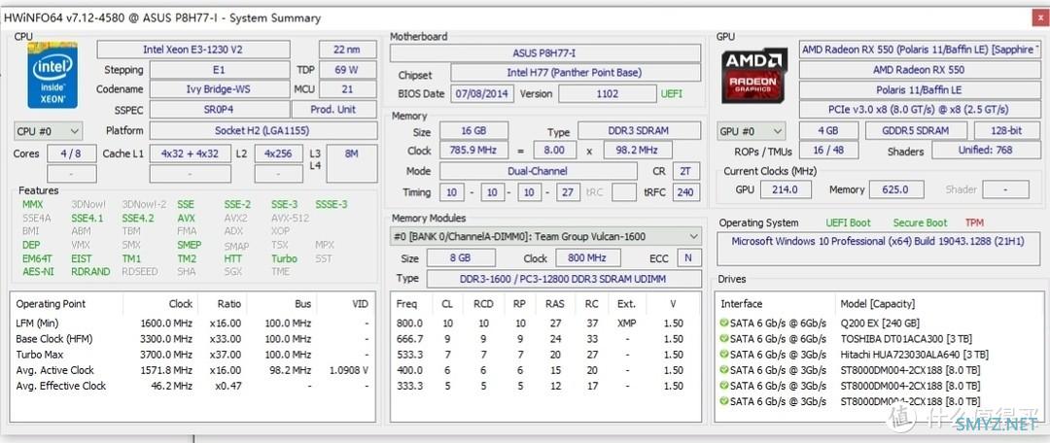The width and height of the screenshot is (1050, 443).
Task: Click the 128-bit bus width field
Action: (1007, 131)
